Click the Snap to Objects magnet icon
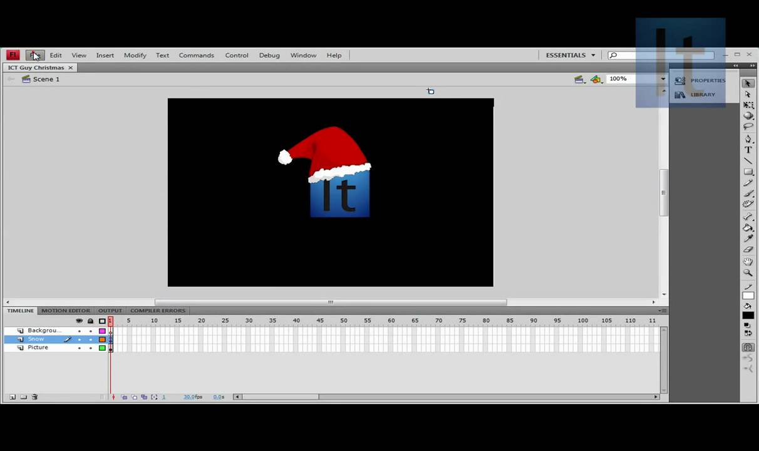 [x=748, y=347]
